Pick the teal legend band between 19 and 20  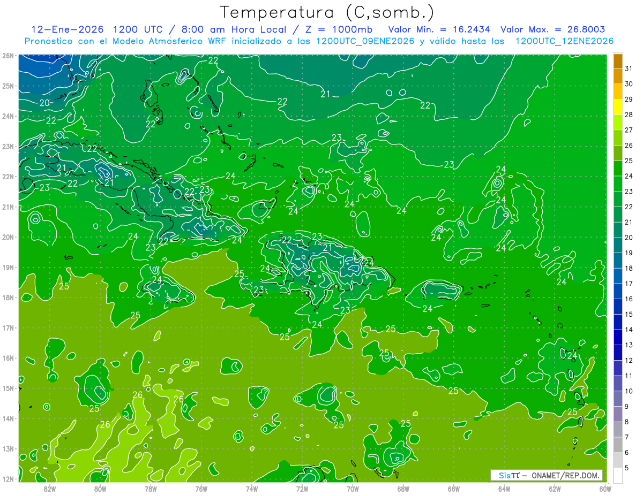pyautogui.click(x=618, y=245)
